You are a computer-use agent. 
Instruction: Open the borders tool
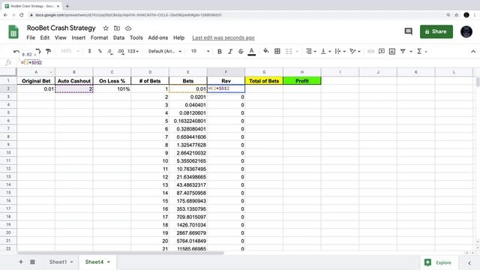click(277, 52)
